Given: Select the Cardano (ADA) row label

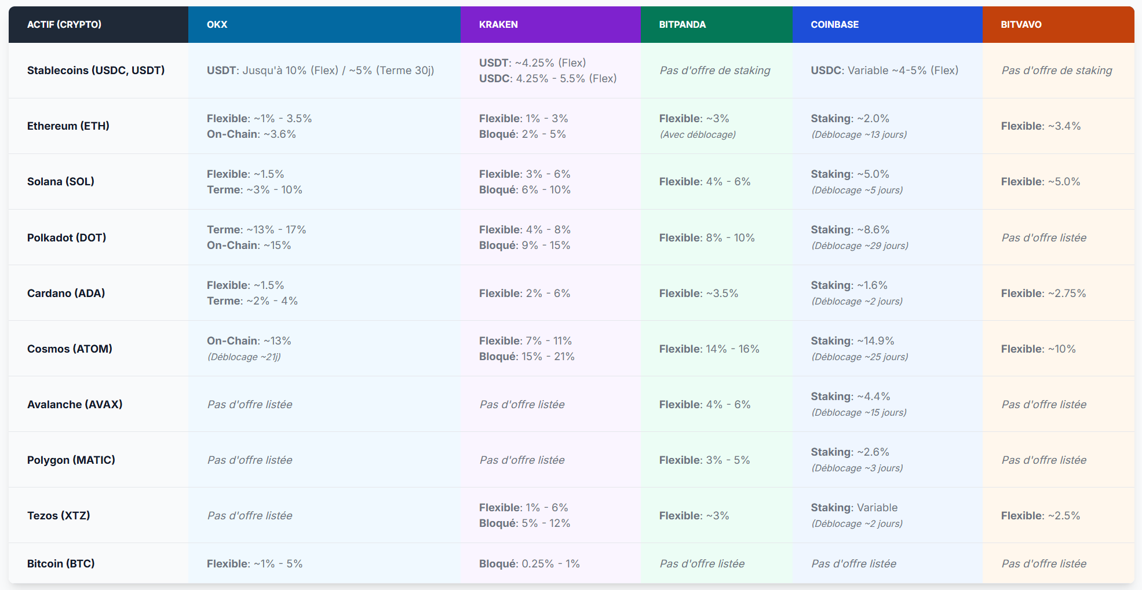Looking at the screenshot, I should (x=66, y=294).
